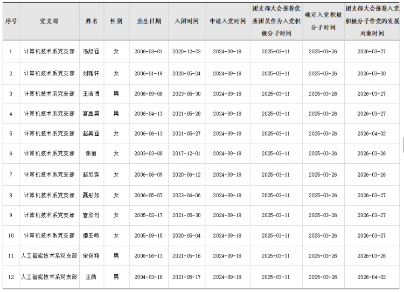Select league join date 2023-06-06
Image resolution: width=404 pixels, height=292 pixels.
(x=186, y=196)
